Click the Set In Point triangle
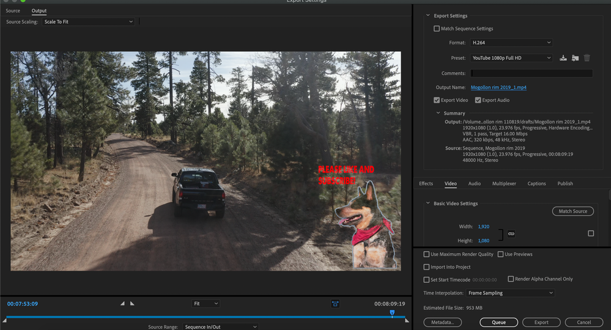The width and height of the screenshot is (611, 330). click(x=122, y=303)
